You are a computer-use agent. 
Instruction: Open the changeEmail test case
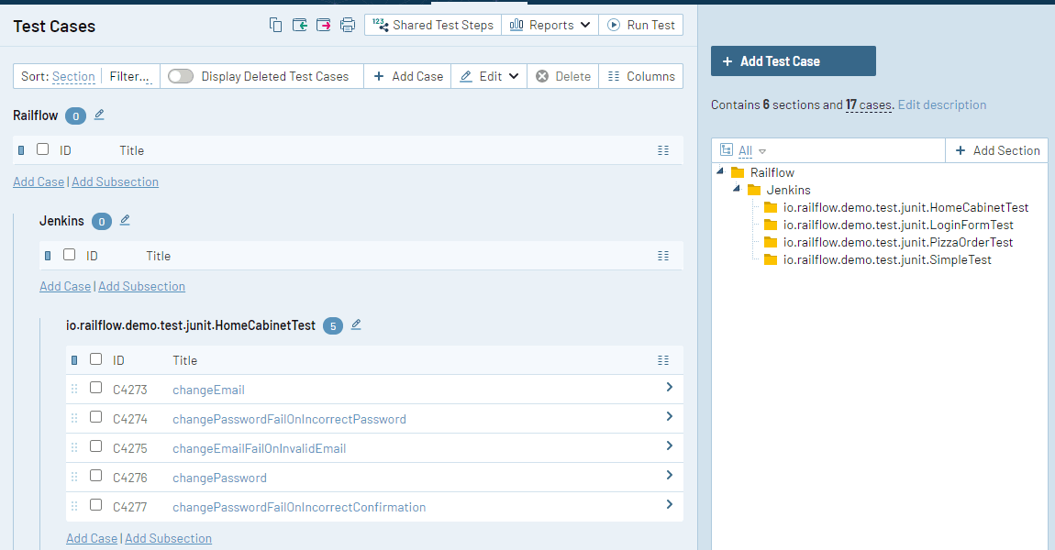coord(208,390)
